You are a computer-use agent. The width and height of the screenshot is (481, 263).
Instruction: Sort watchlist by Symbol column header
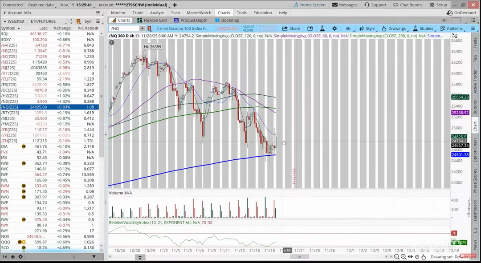tap(11, 28)
